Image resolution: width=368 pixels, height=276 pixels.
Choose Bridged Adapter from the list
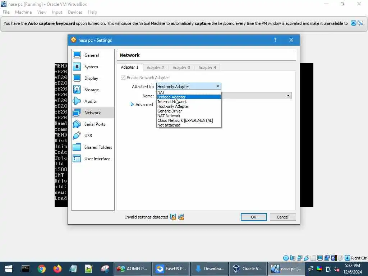(x=189, y=97)
